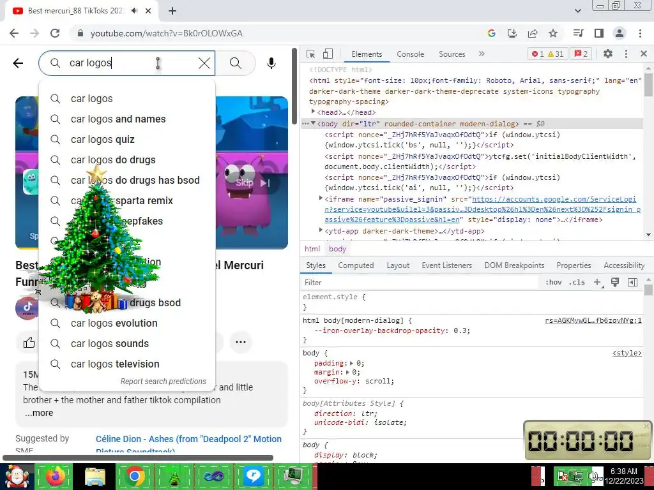The width and height of the screenshot is (654, 490).
Task: Toggle DevTools device toolbar
Action: pos(328,54)
